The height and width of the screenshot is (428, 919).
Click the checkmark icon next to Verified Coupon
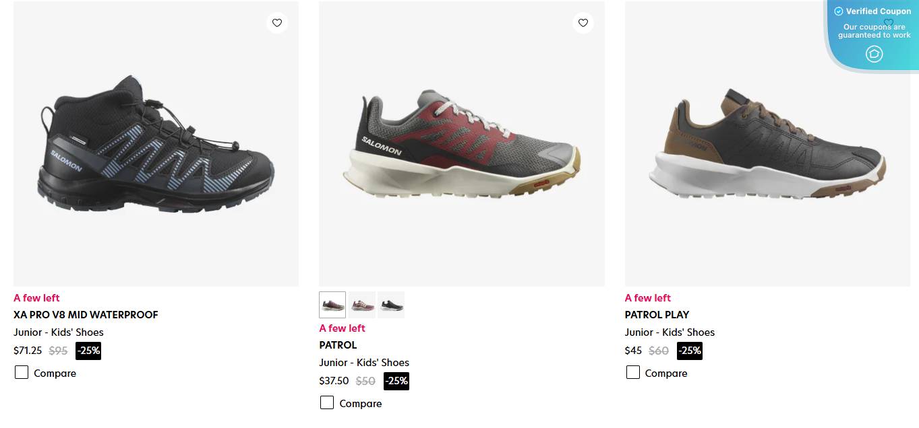[x=838, y=11]
